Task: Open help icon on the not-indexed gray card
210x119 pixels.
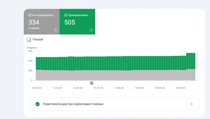Action: 55,30
